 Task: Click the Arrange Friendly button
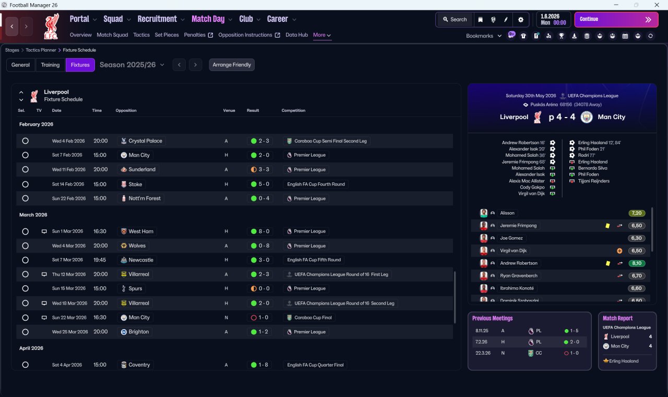(232, 65)
